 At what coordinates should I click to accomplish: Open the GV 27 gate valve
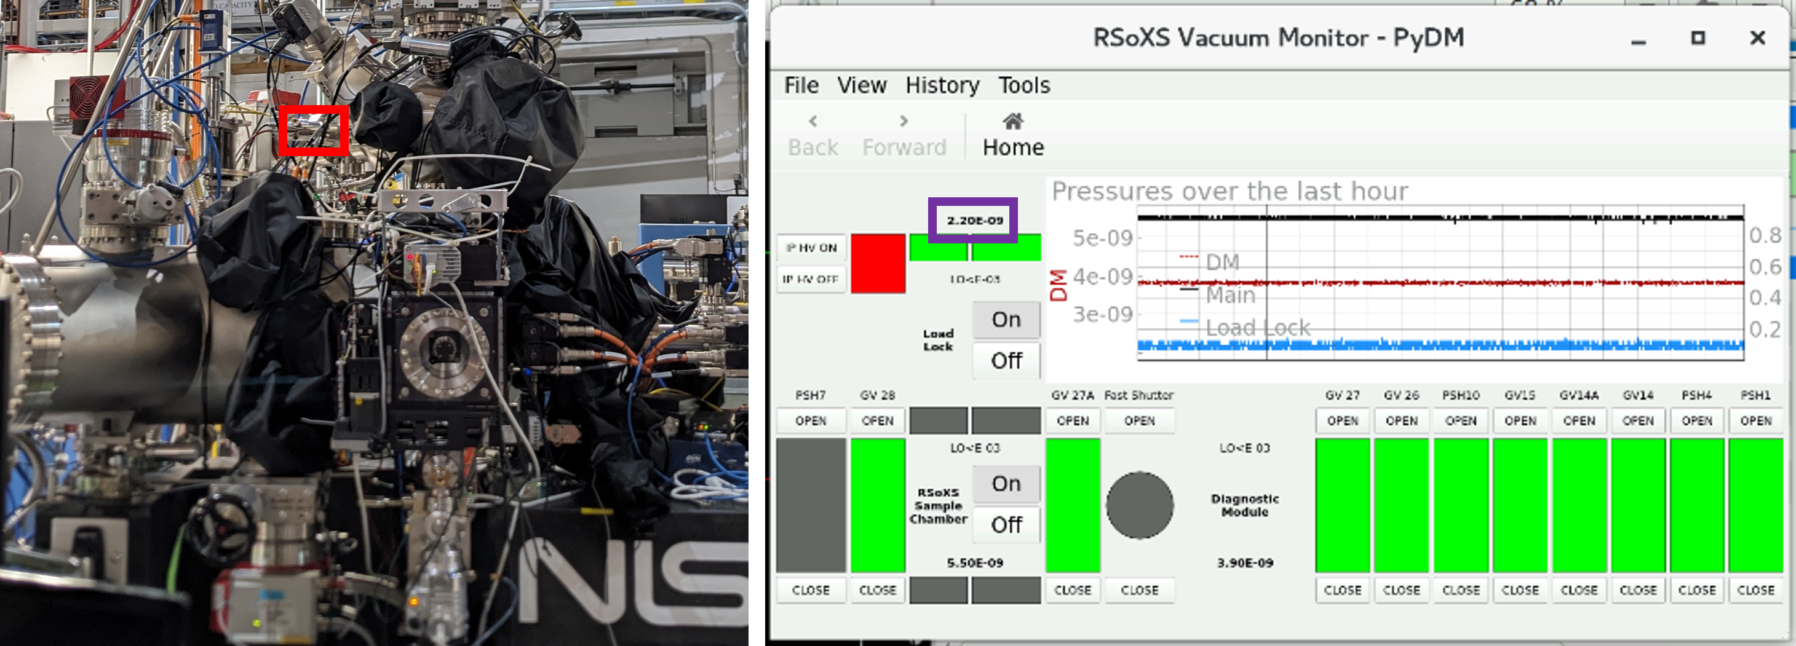point(1343,421)
